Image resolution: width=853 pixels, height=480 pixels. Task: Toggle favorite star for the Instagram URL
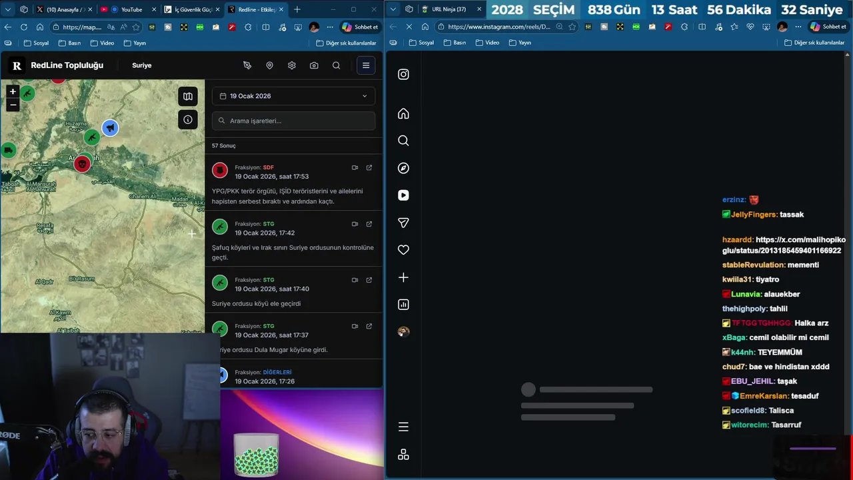(572, 27)
